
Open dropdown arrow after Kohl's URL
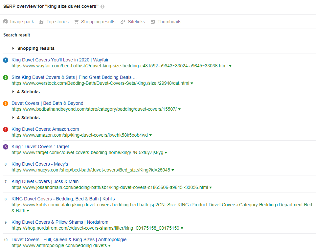28,211
